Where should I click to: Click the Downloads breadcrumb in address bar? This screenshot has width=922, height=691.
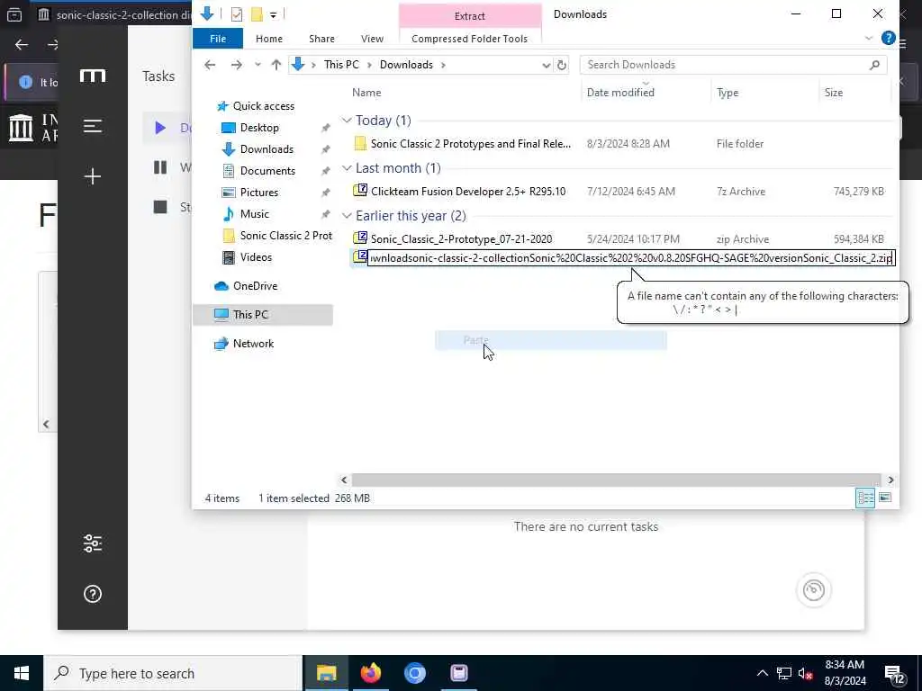point(406,65)
